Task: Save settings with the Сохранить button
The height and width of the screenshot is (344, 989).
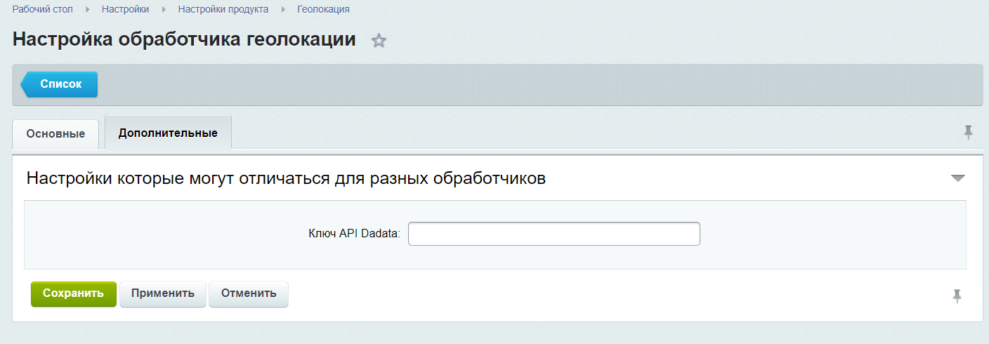Action: pyautogui.click(x=73, y=293)
